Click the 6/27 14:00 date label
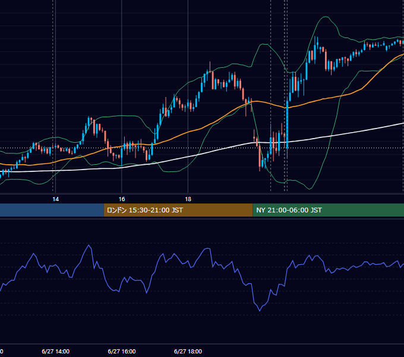The height and width of the screenshot is (357, 404). coord(56,351)
